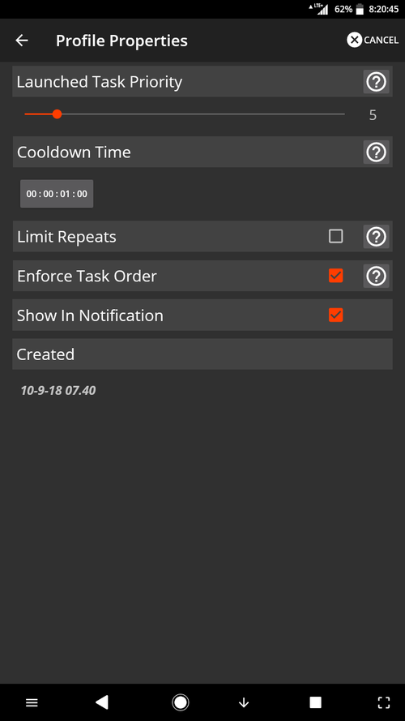
Task: Tap the back arrow in the header
Action: 22,41
